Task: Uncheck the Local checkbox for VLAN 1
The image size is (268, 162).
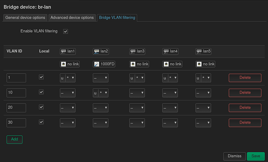Action: pos(42,77)
